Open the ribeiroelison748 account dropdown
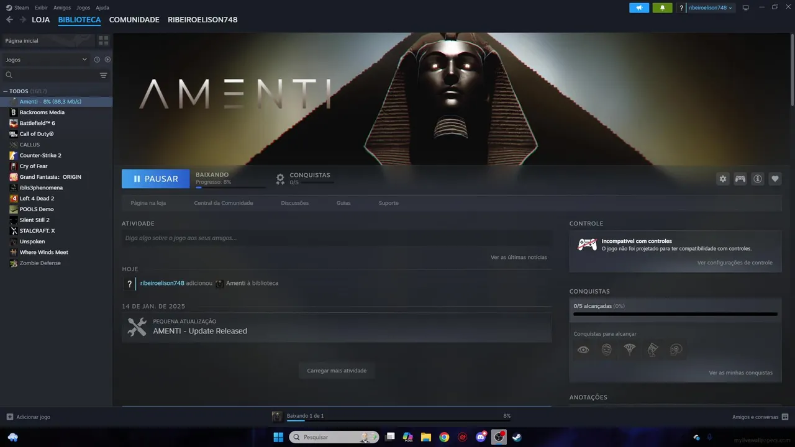 click(x=711, y=7)
